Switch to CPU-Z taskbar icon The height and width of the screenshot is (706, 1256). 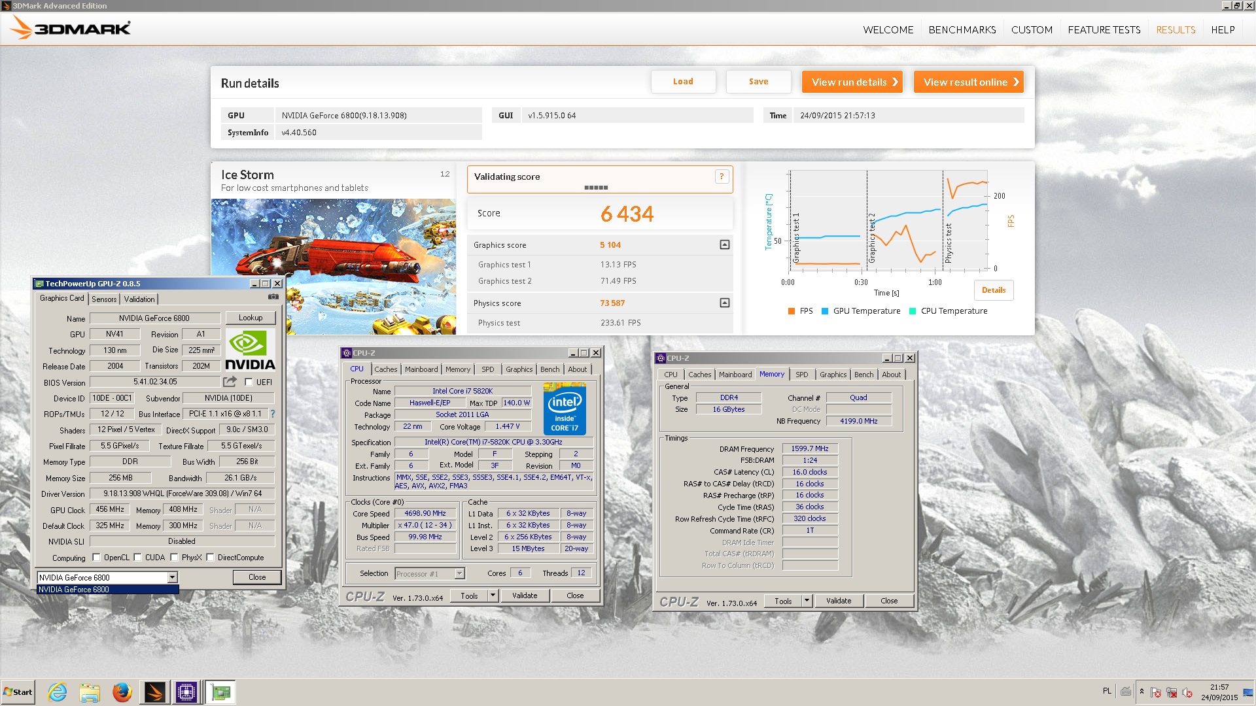coord(186,692)
